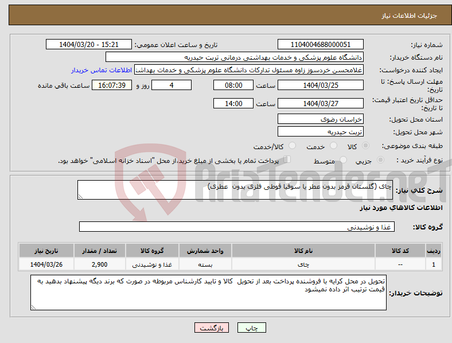Toggle the Islamic treasury payment checkbox

287,159
